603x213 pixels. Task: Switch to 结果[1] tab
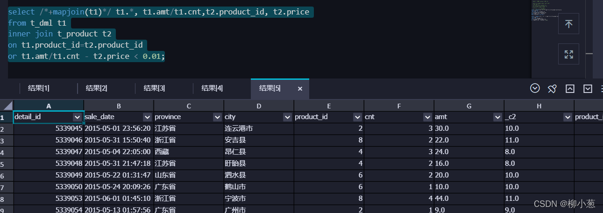(39, 88)
